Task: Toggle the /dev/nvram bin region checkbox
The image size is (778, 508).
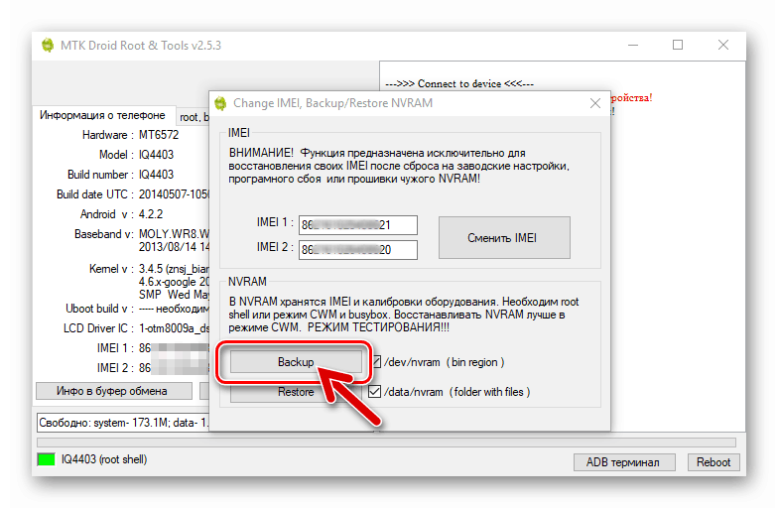Action: click(x=377, y=362)
